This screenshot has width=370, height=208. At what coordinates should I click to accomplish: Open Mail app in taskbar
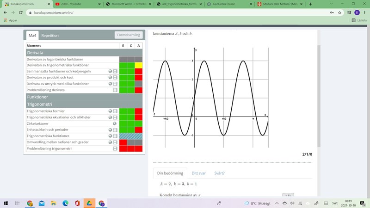42,203
